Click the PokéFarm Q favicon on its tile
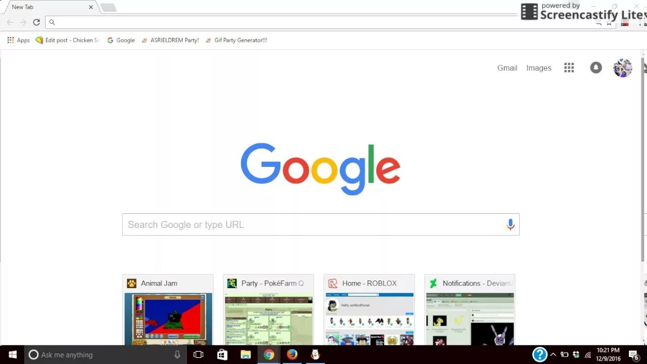Image resolution: width=647 pixels, height=364 pixels. [232, 283]
